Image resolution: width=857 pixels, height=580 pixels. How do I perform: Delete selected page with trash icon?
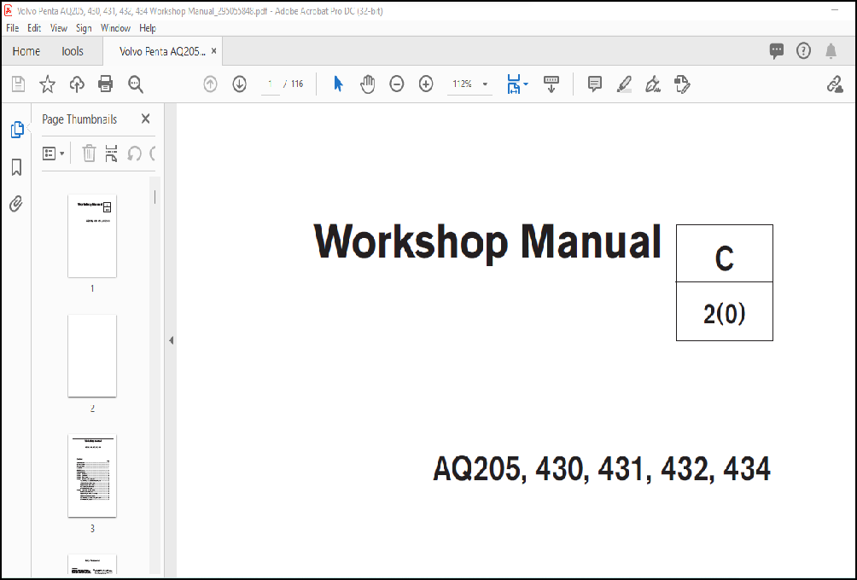click(89, 154)
